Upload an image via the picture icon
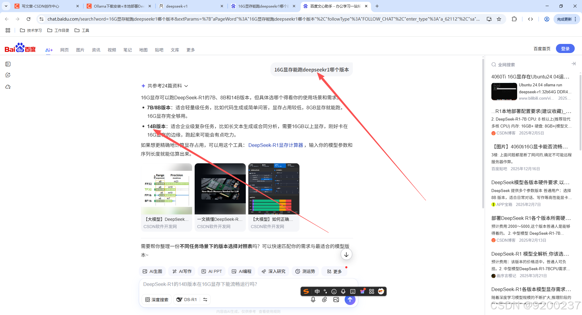Viewport: 582px width, 315px height. click(336, 300)
